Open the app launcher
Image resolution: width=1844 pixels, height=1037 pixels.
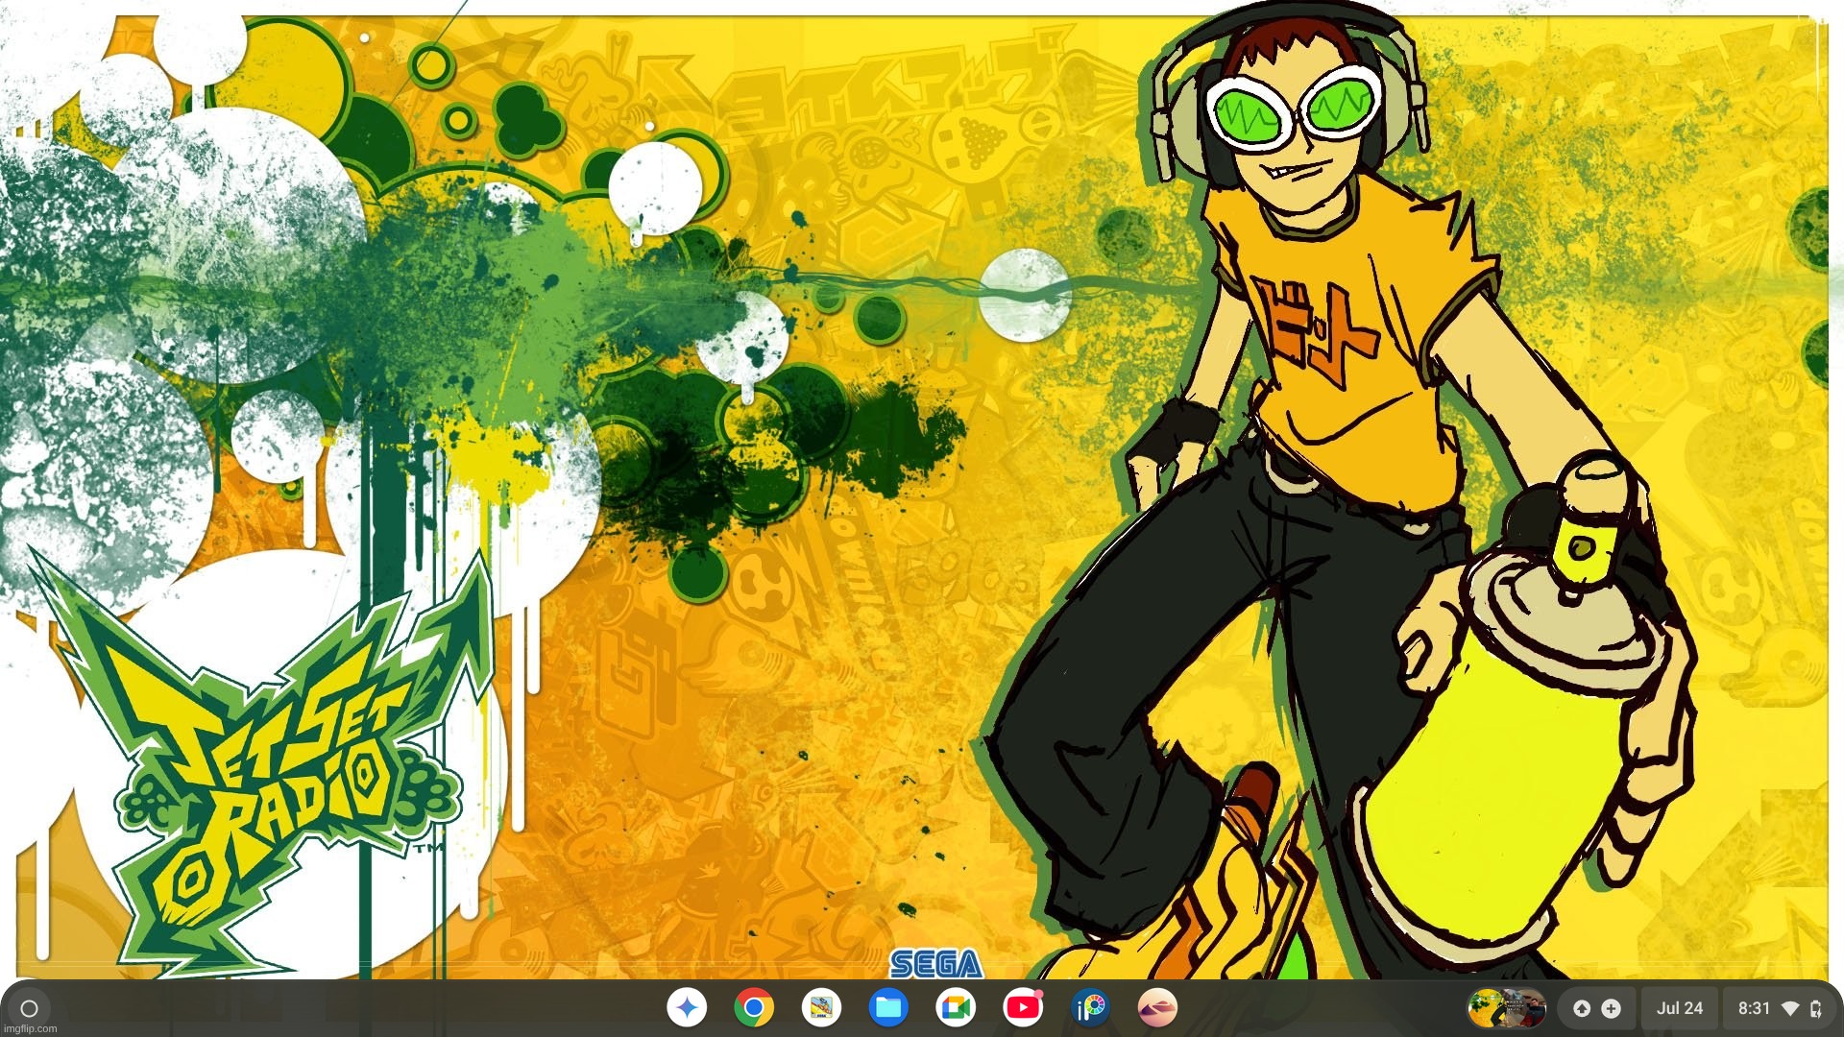click(31, 1008)
